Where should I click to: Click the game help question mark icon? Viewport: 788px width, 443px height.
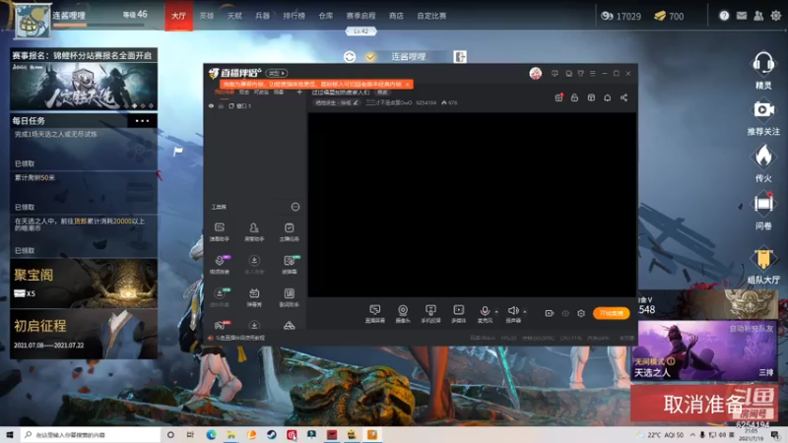[x=724, y=16]
